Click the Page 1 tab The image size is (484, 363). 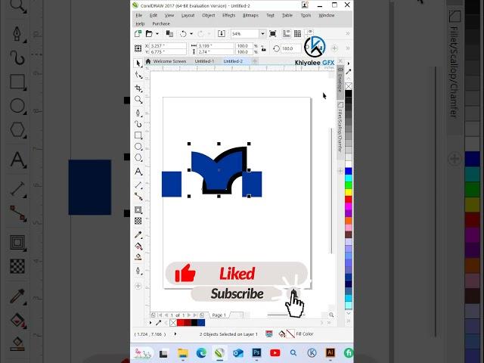click(x=219, y=315)
